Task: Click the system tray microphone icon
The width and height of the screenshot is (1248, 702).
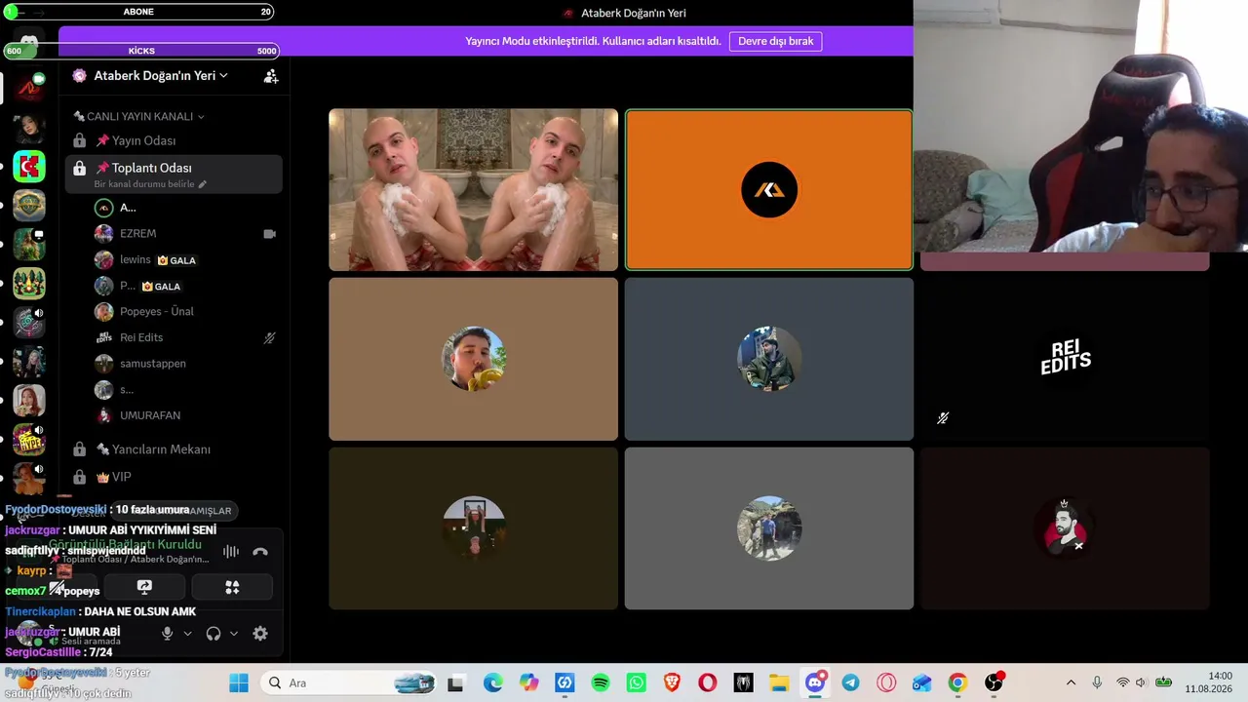Action: (x=1097, y=682)
